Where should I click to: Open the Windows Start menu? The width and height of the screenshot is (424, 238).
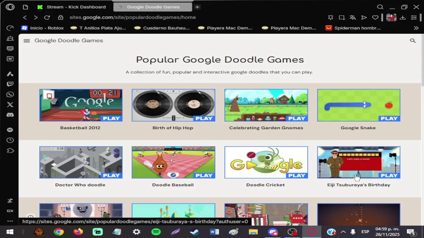pos(10,232)
